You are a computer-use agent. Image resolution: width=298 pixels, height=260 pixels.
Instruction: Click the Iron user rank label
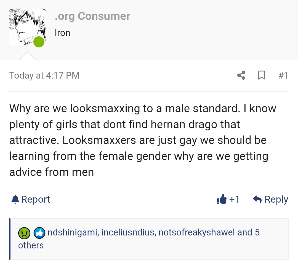tap(63, 33)
